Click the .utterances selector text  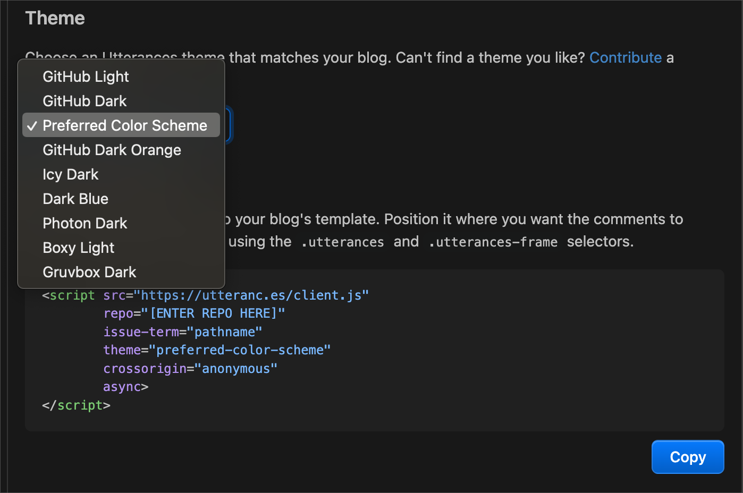pos(343,242)
